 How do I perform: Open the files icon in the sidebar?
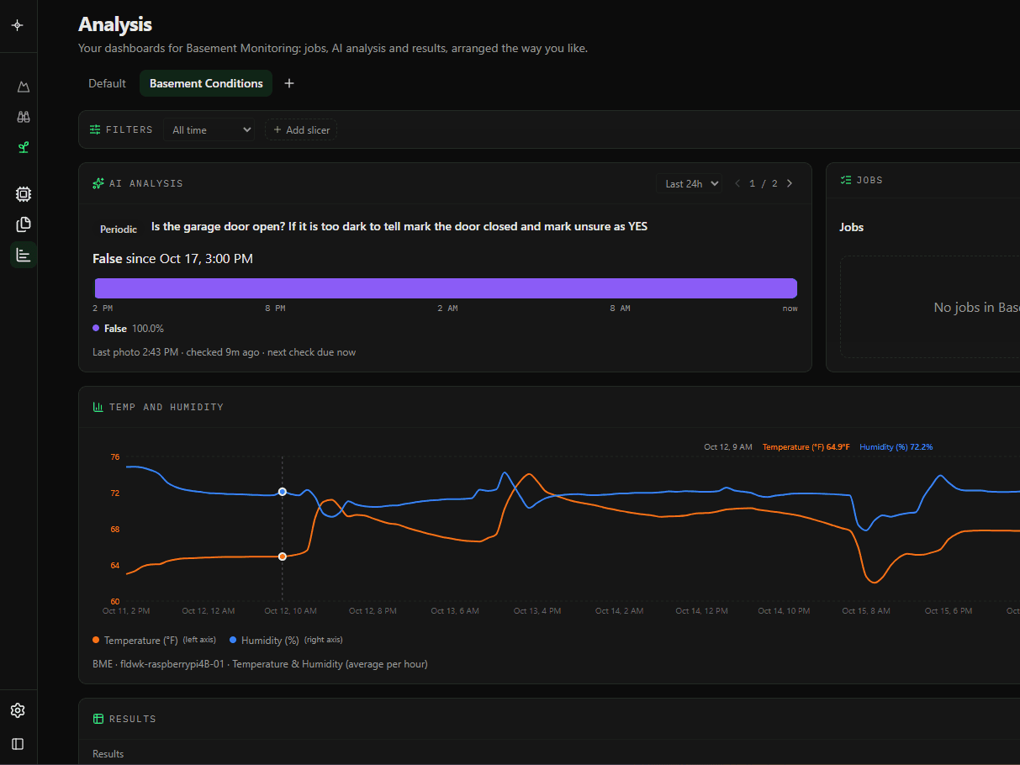coord(24,224)
